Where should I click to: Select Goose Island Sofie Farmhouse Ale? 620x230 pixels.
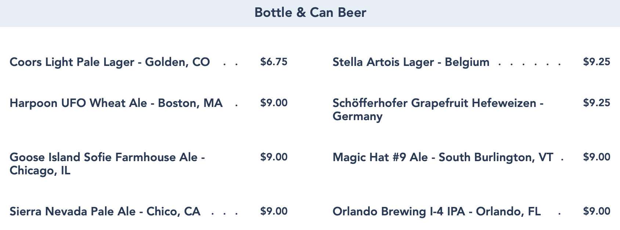pyautogui.click(x=107, y=163)
